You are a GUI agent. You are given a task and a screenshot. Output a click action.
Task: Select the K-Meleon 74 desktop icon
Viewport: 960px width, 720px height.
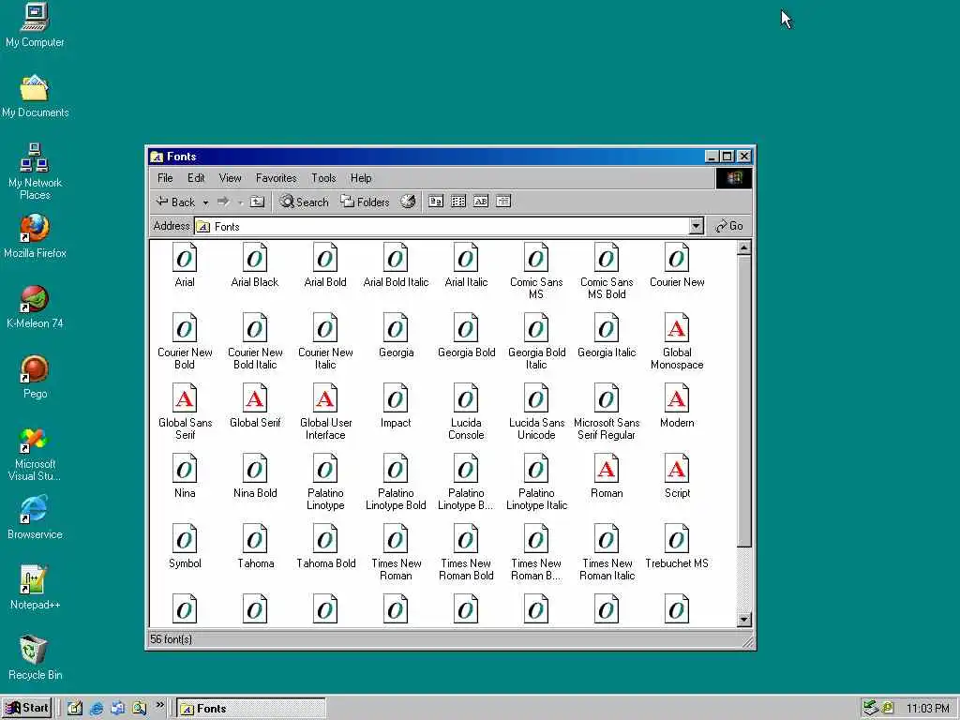pyautogui.click(x=35, y=307)
